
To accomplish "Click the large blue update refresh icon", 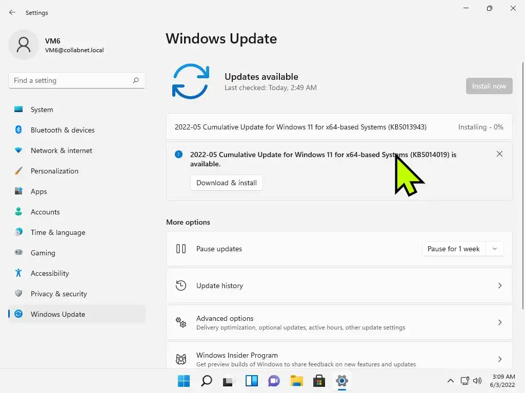I will (191, 81).
